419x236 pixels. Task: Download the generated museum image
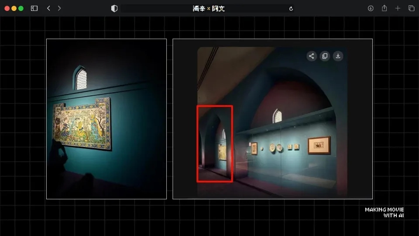(x=338, y=56)
